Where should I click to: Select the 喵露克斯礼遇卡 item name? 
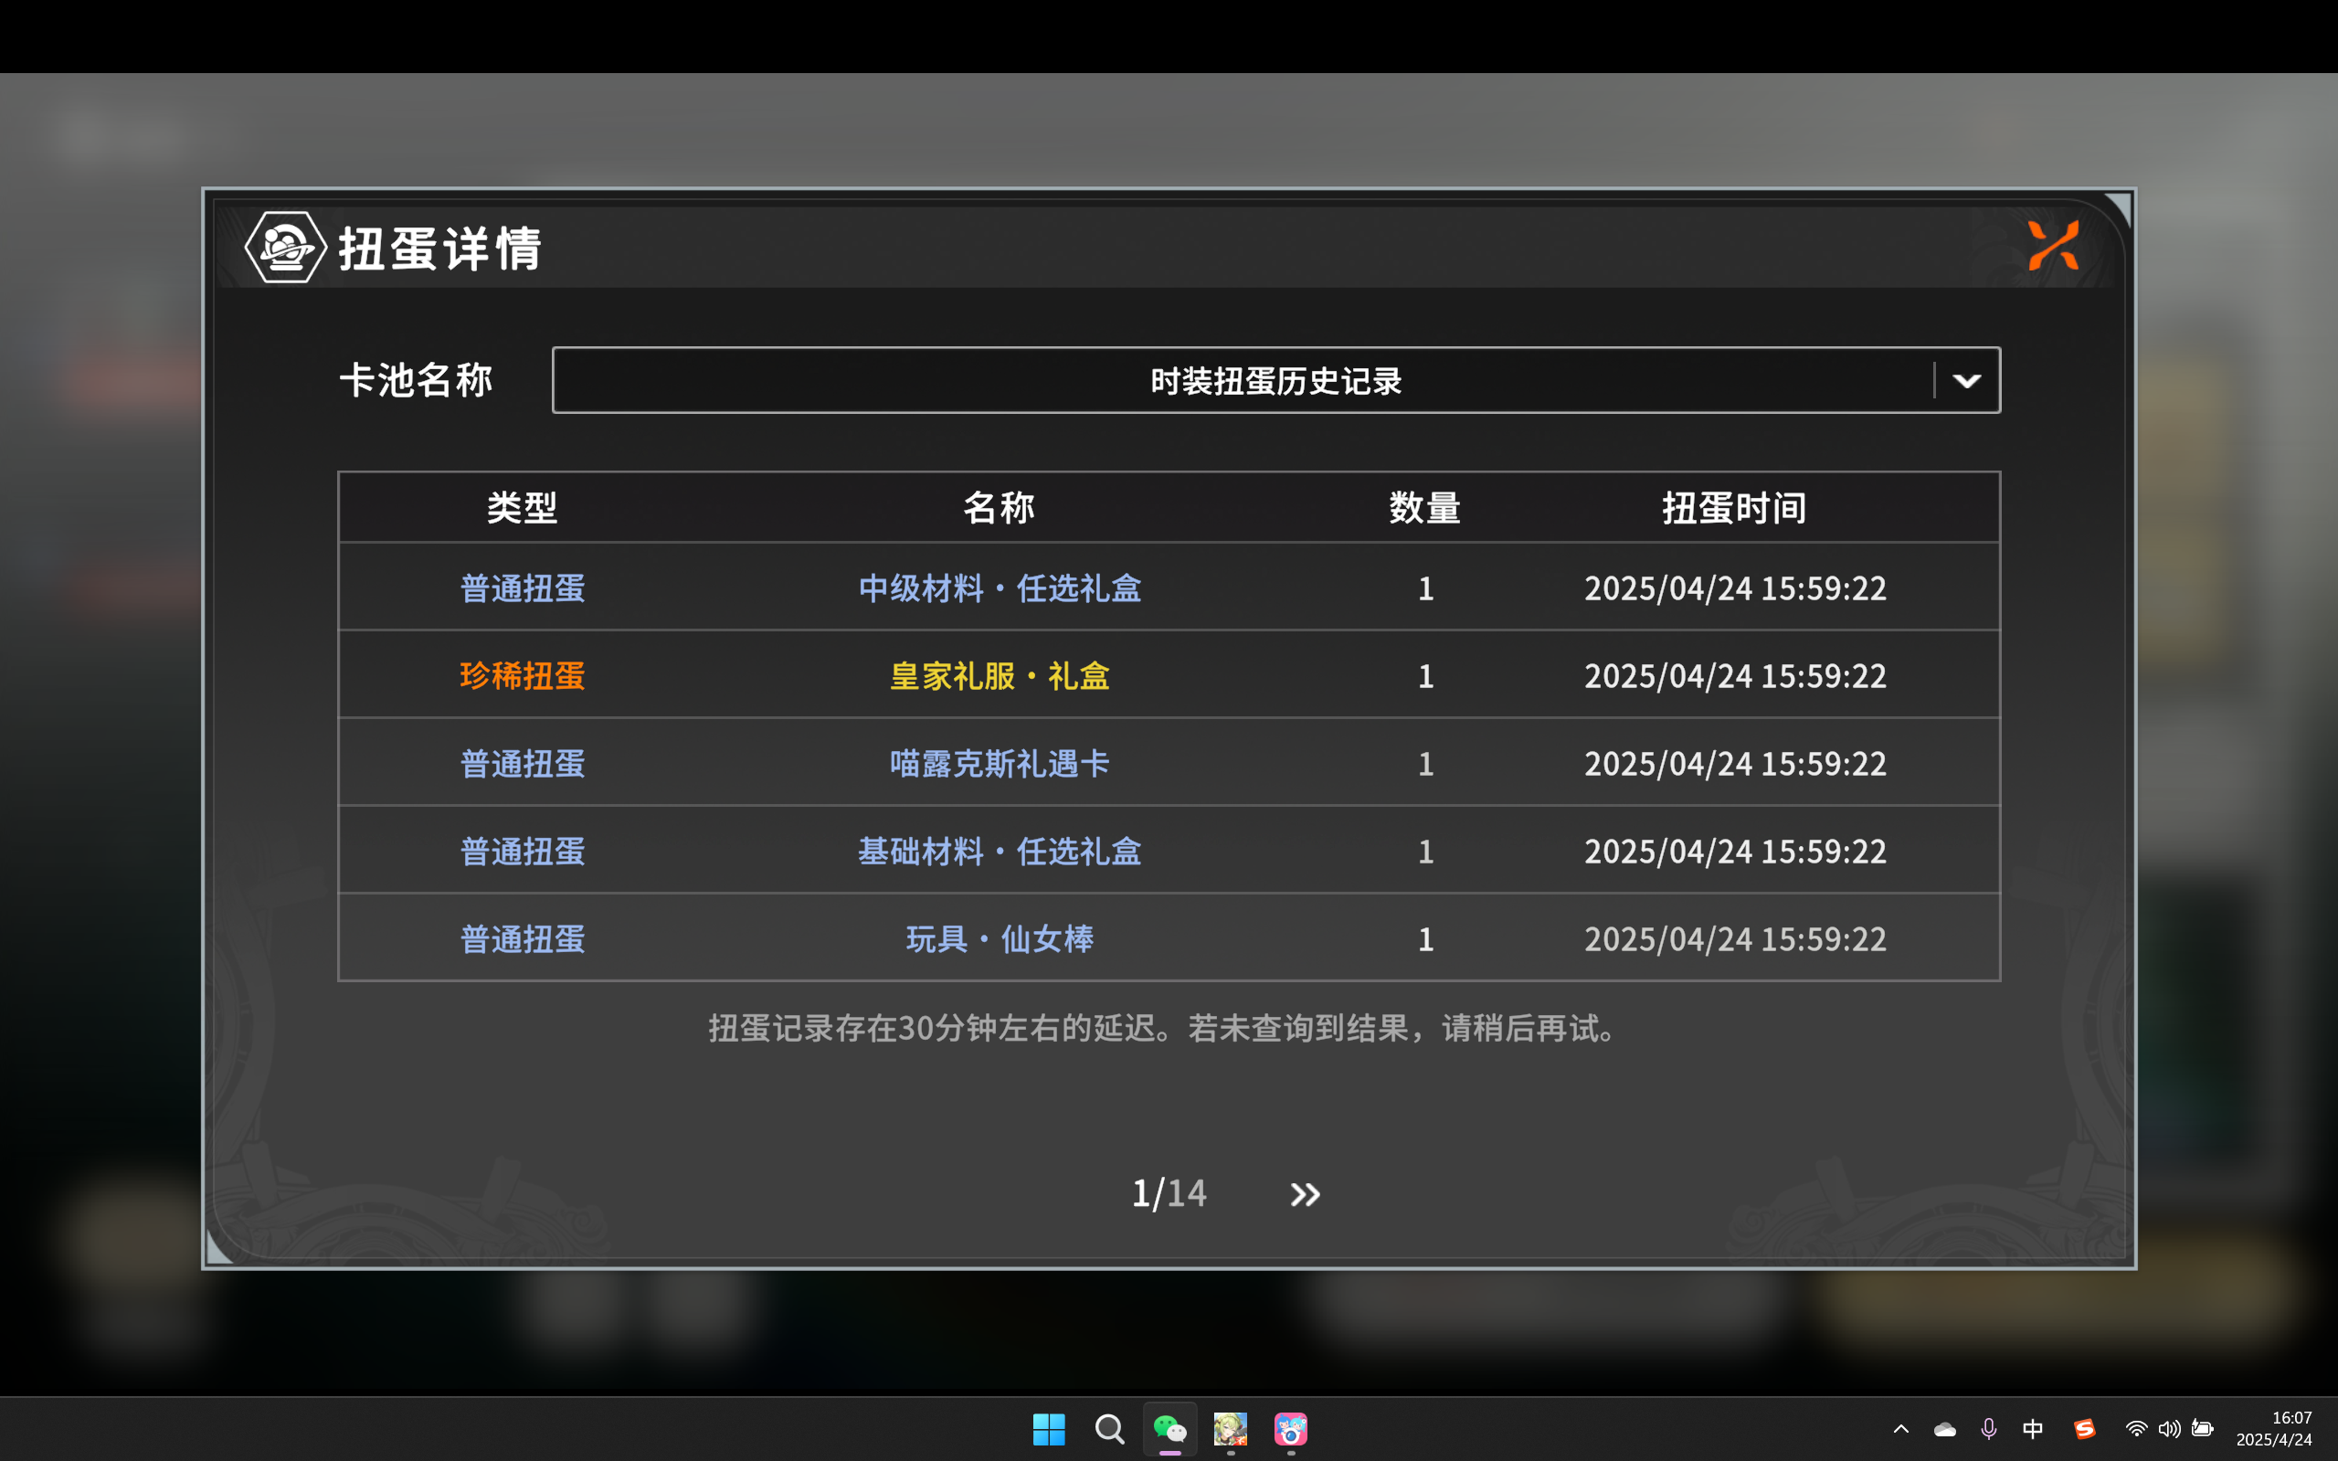tap(1000, 763)
